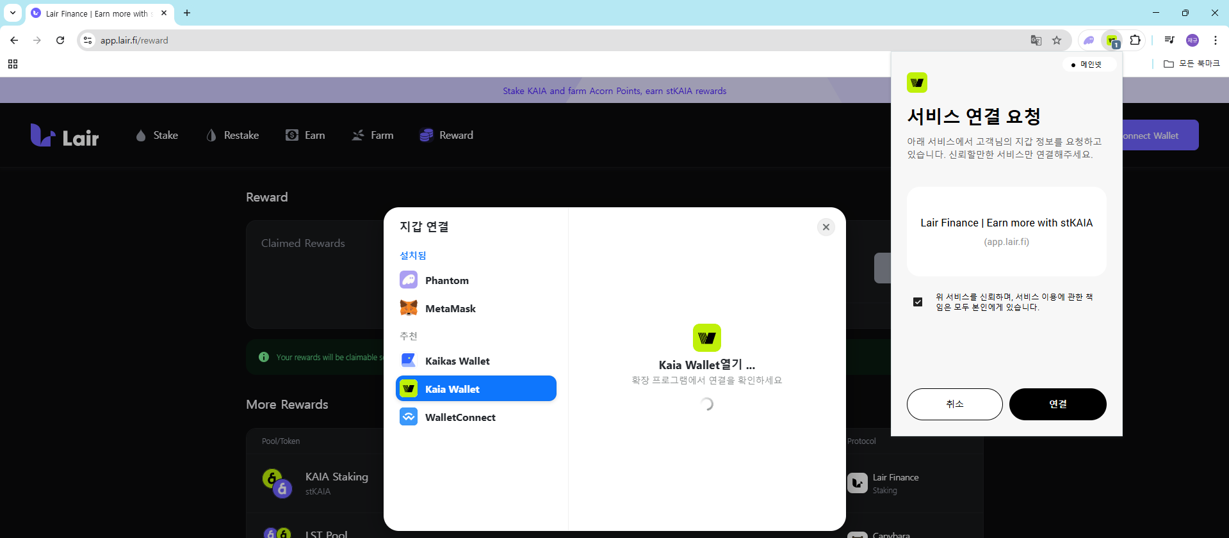1229x538 pixels.
Task: Open the Earn menu item
Action: click(305, 135)
